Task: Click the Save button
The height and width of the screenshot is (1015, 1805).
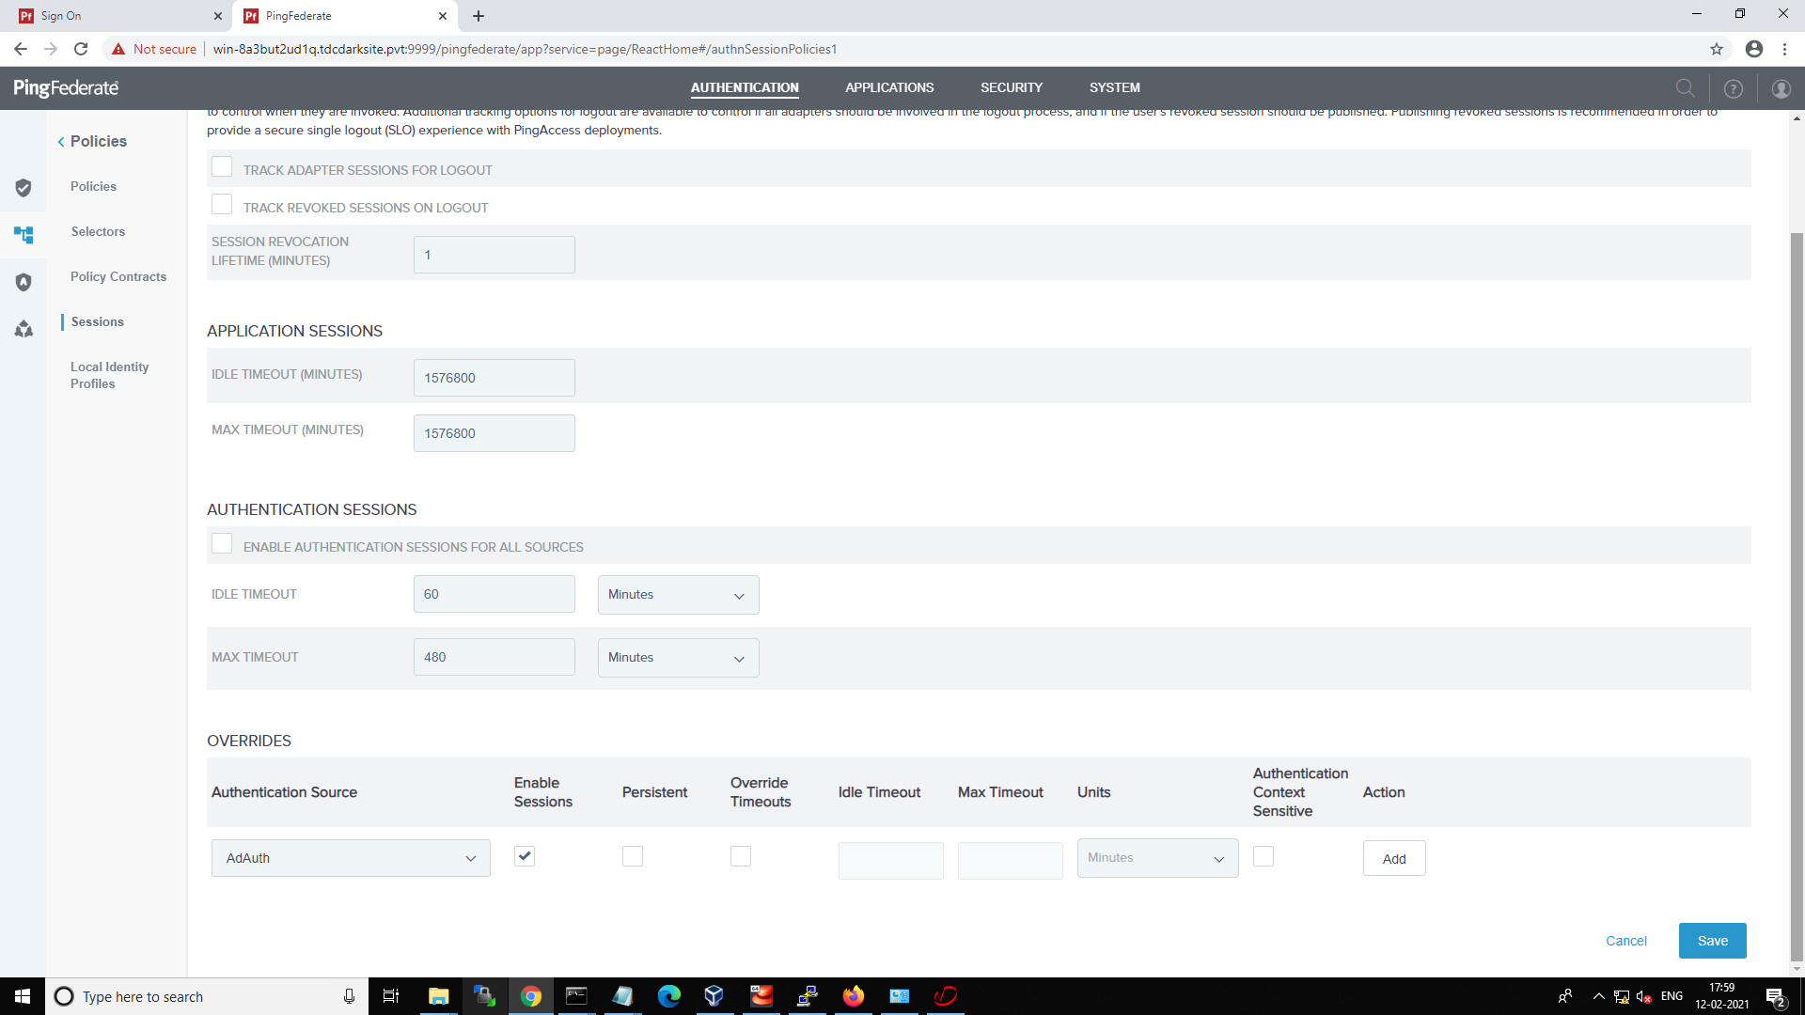Action: (x=1713, y=941)
